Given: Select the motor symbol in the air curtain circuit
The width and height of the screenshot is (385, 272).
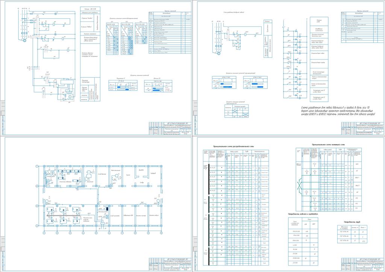Looking at the screenshot, I should pyautogui.click(x=218, y=53).
